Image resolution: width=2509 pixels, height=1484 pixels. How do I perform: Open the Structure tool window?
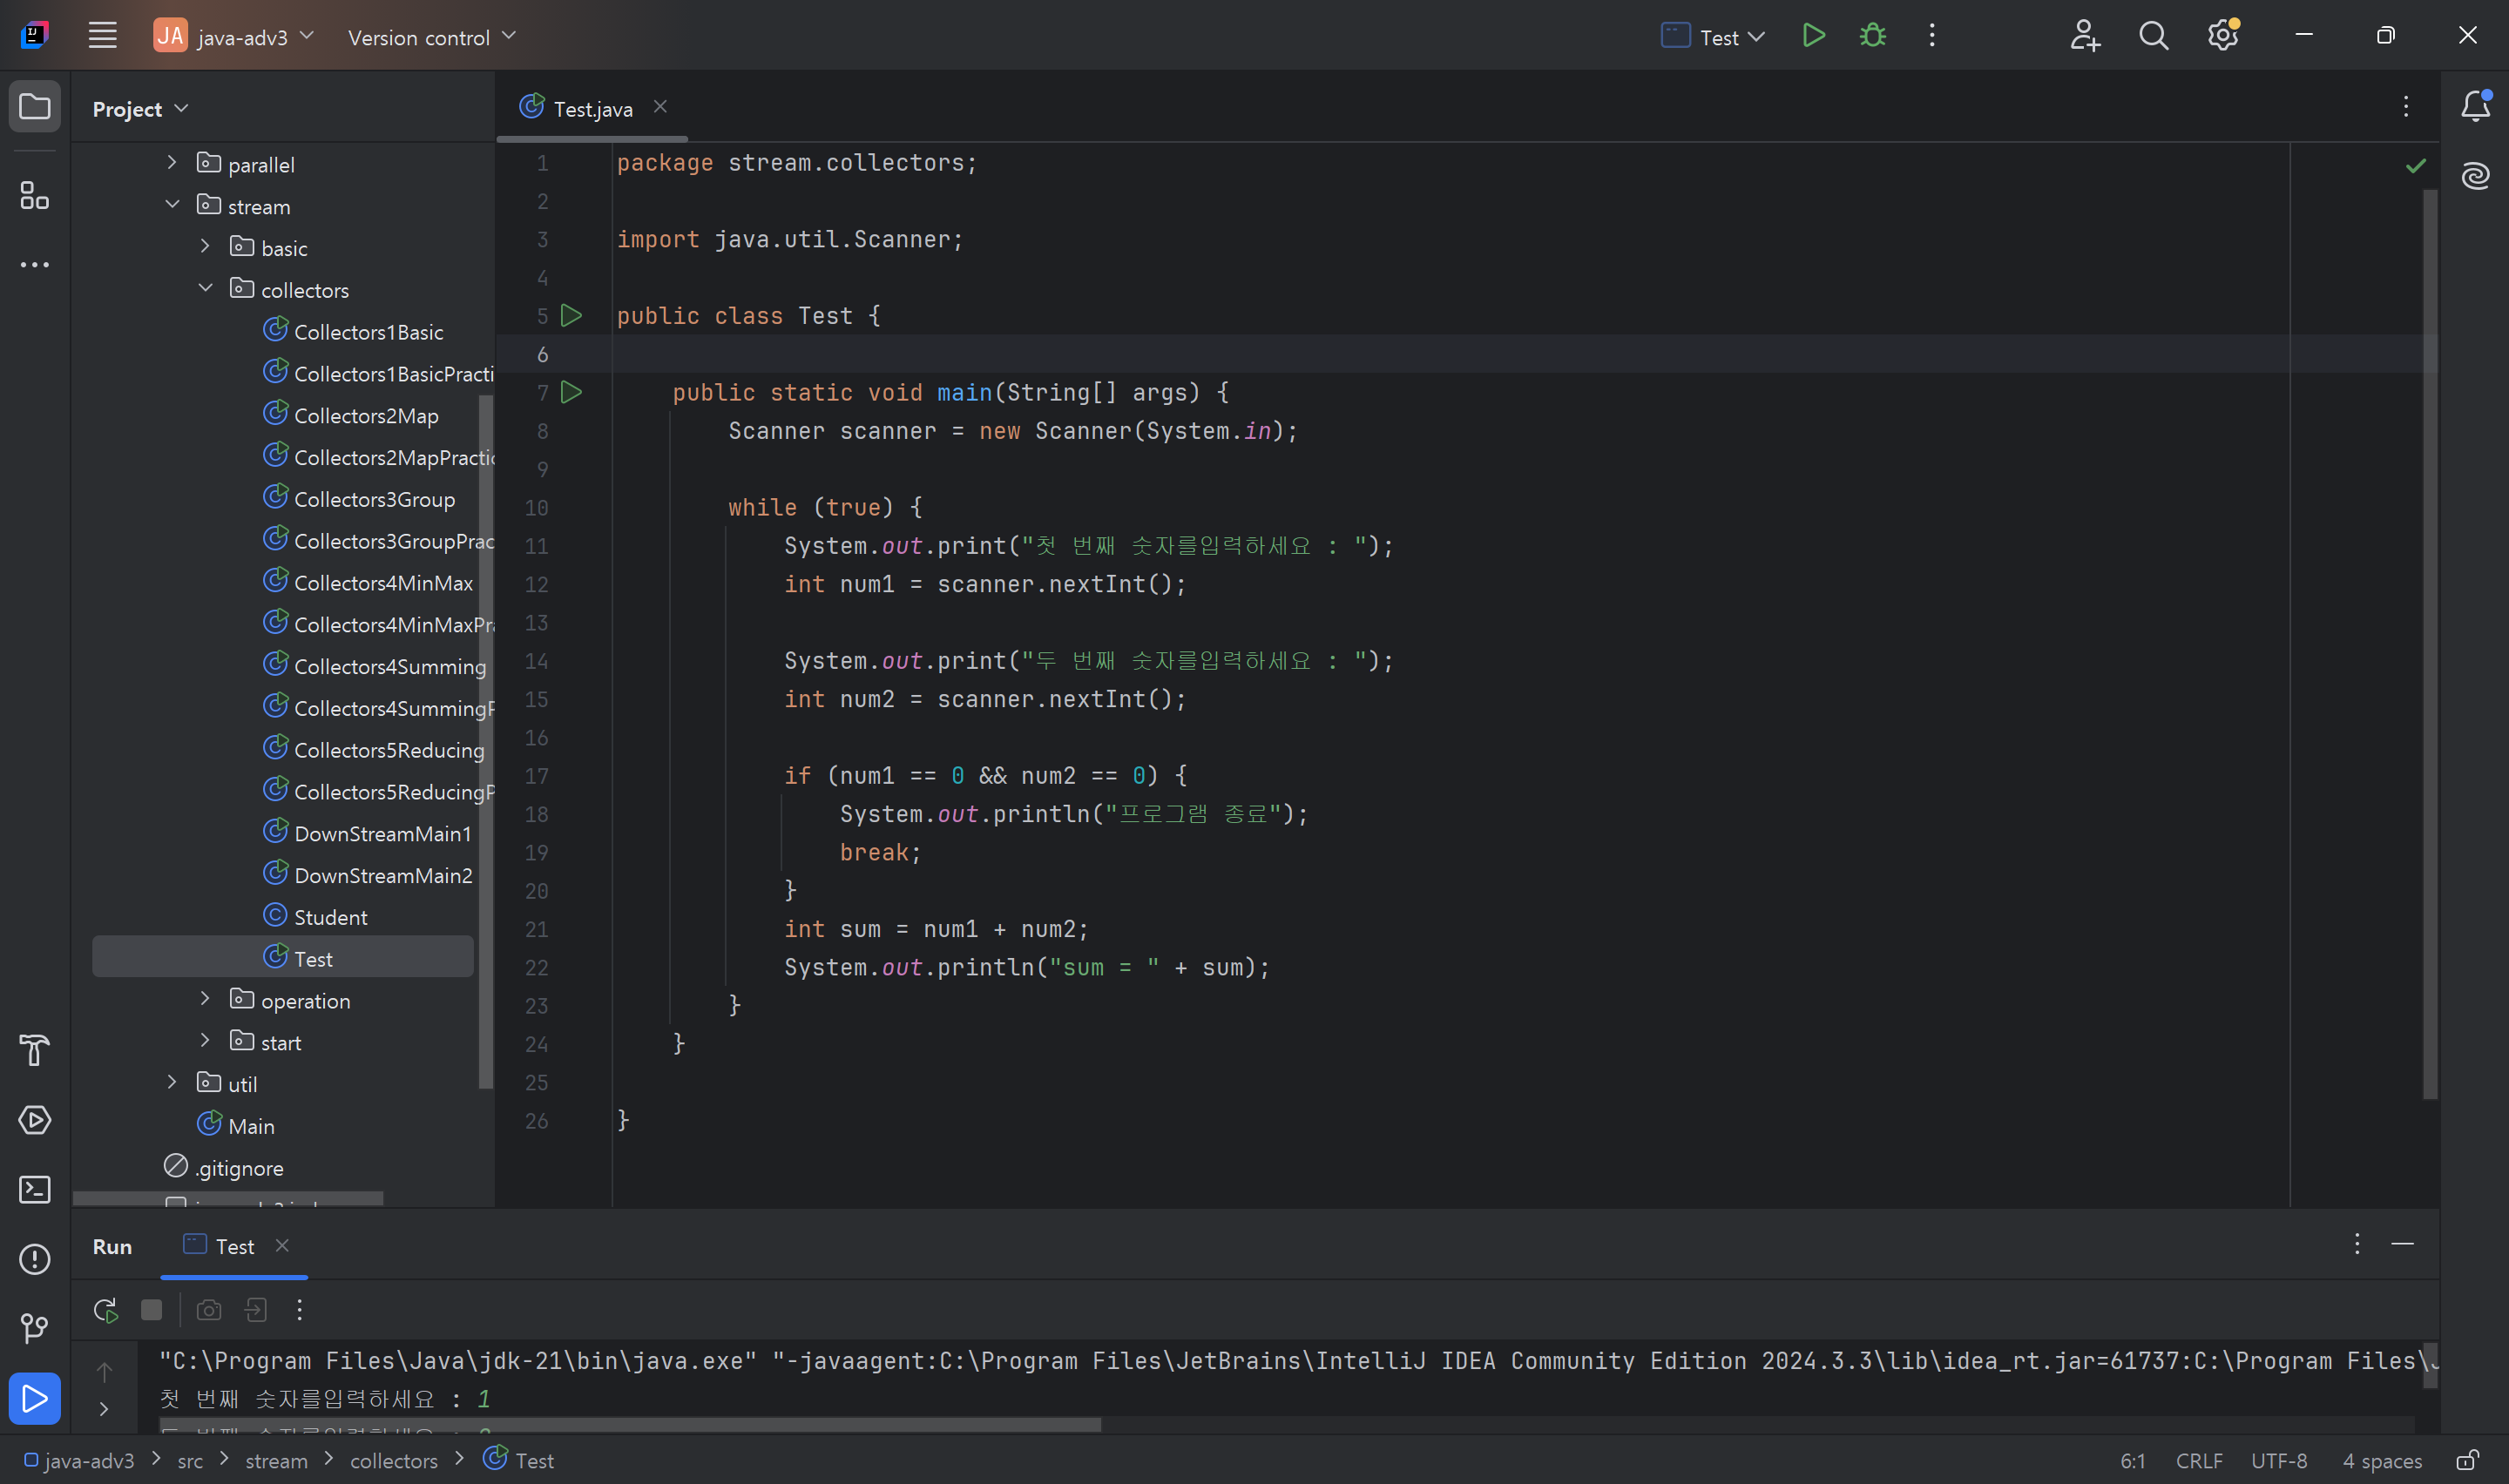pyautogui.click(x=35, y=196)
